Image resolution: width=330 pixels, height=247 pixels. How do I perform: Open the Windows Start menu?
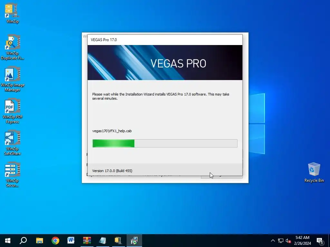coord(8,241)
